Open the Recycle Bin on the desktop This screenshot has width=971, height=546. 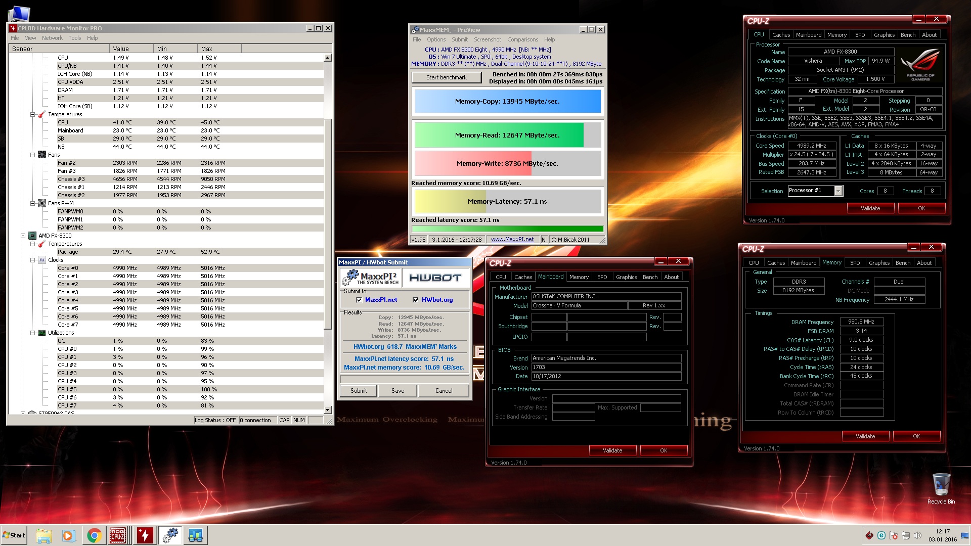pos(941,488)
